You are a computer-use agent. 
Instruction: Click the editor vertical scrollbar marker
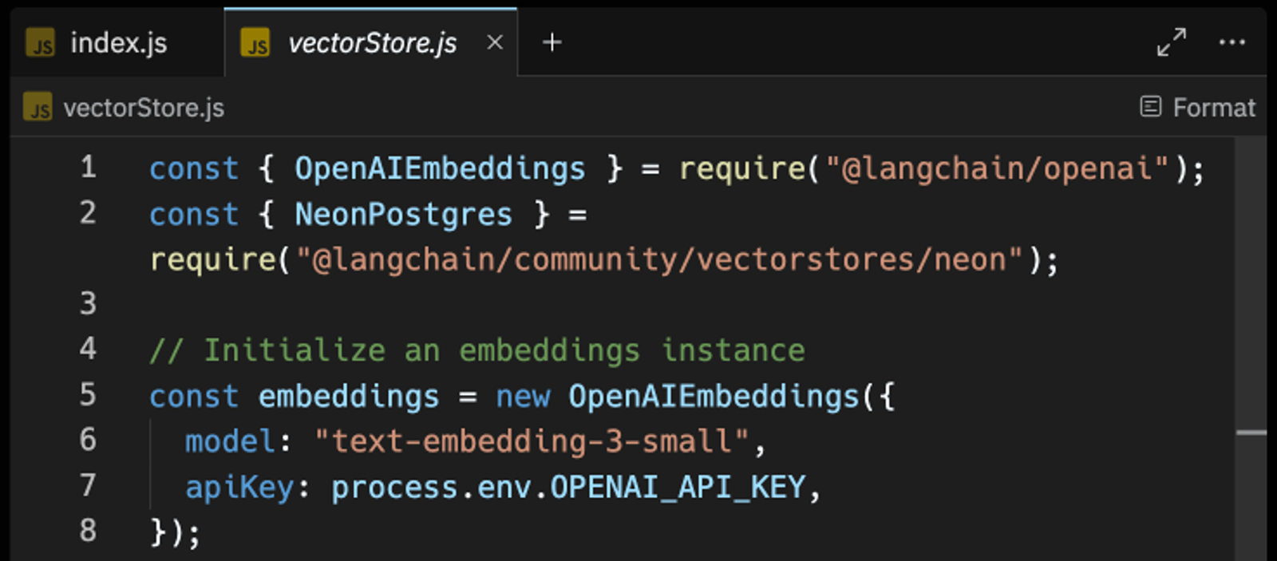point(1251,433)
